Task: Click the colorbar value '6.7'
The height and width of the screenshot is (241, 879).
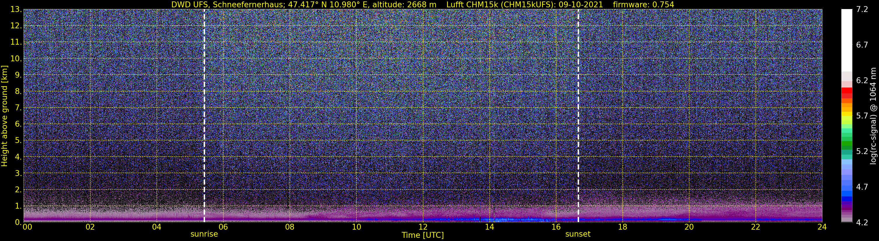Action: [x=862, y=45]
